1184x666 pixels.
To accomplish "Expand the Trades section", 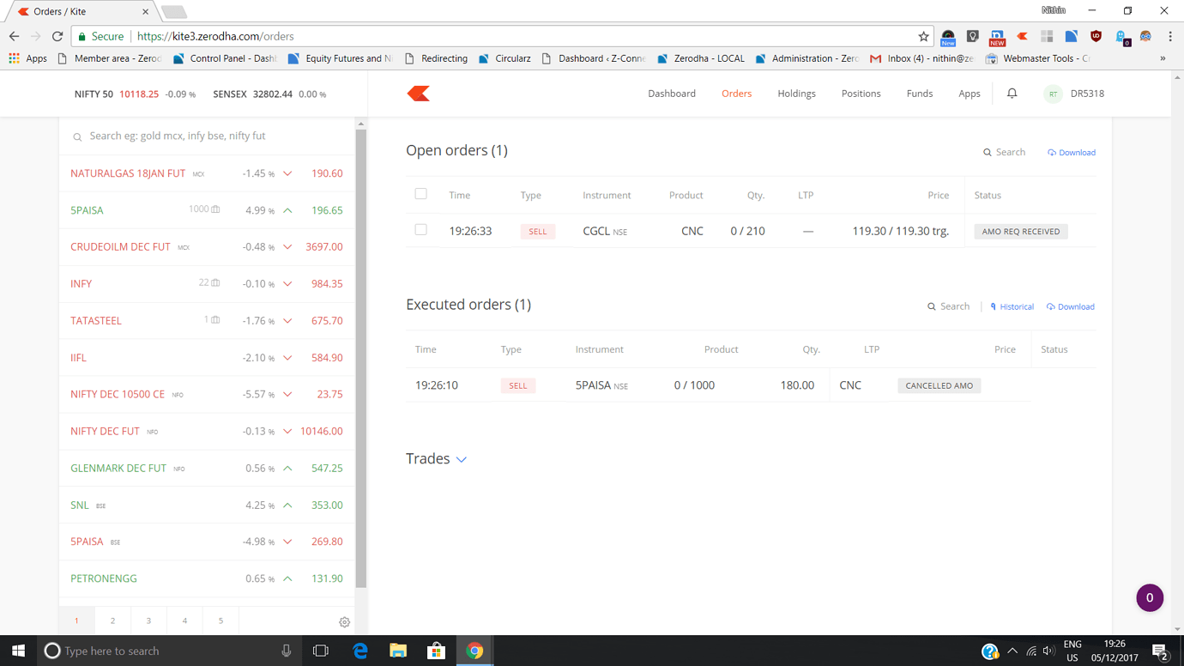I will point(461,459).
